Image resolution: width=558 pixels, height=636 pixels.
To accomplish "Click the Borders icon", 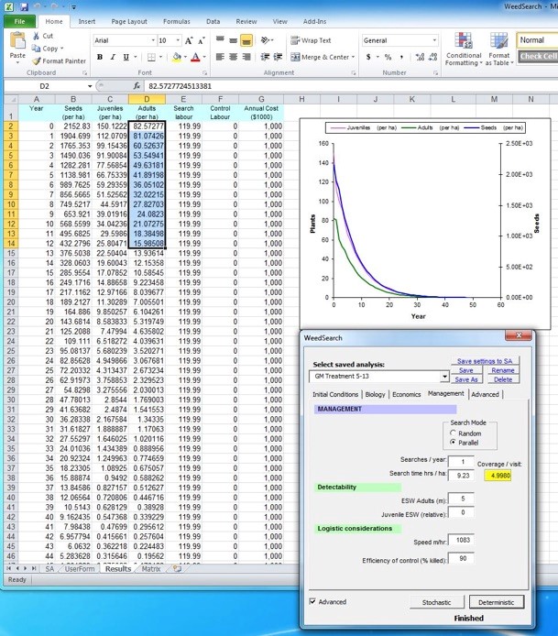I will coord(151,57).
